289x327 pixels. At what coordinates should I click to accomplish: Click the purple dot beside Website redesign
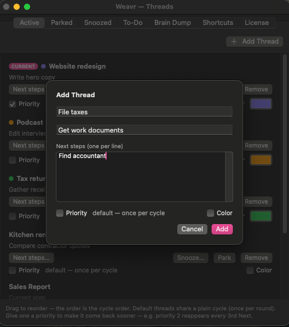click(x=43, y=67)
